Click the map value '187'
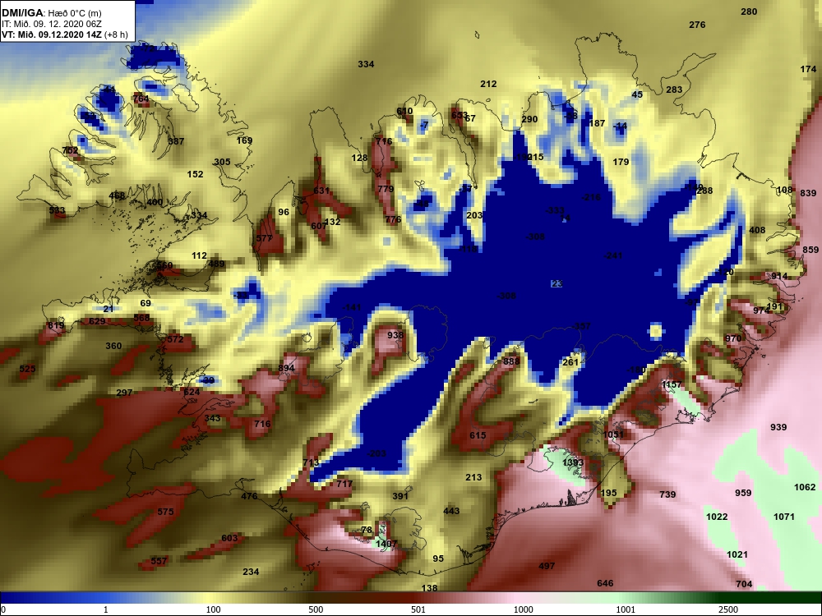 pyautogui.click(x=597, y=124)
